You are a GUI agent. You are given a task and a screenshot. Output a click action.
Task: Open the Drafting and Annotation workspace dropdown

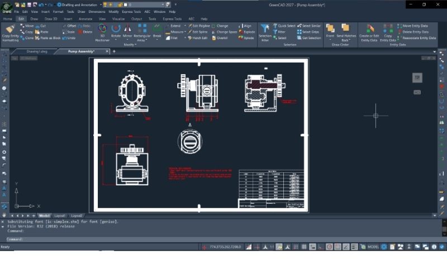pyautogui.click(x=101, y=4)
